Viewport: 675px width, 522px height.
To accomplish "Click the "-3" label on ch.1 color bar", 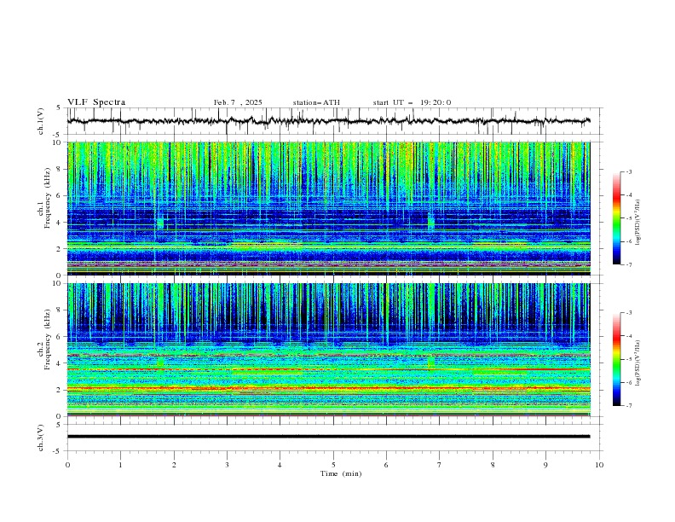I will coord(628,172).
